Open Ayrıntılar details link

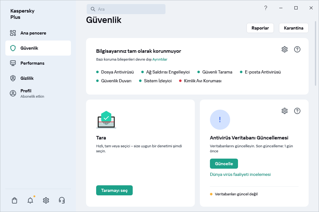click(x=160, y=59)
